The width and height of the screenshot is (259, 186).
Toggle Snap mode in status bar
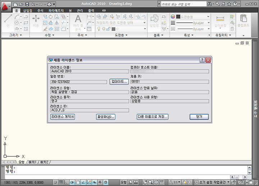tap(55, 182)
